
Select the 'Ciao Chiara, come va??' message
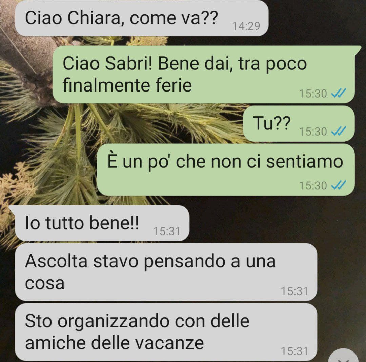point(142,18)
